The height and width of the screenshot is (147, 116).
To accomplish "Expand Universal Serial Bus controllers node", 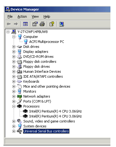I will coord(14,131).
